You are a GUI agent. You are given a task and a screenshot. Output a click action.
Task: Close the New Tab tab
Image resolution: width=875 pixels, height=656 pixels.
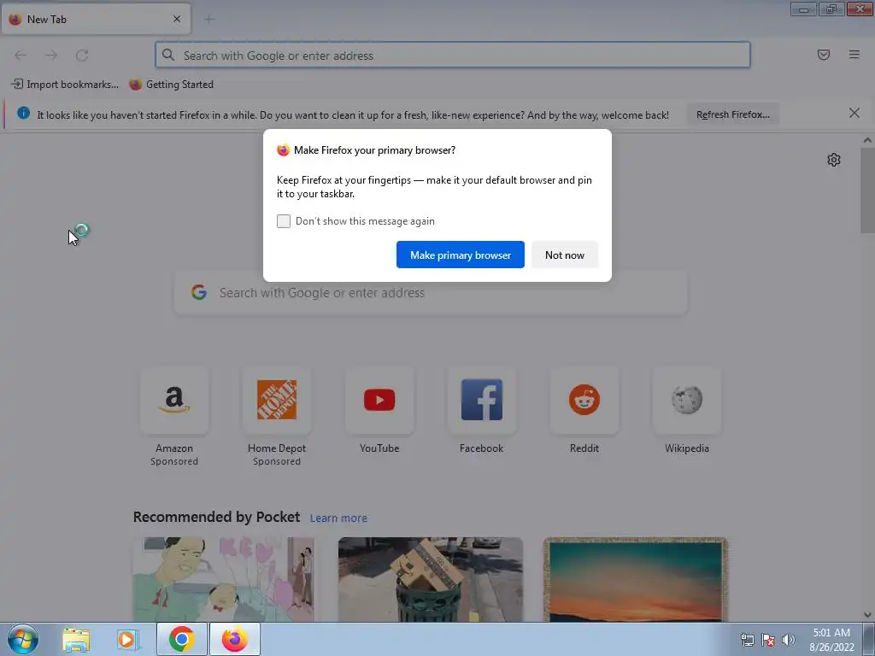177,19
